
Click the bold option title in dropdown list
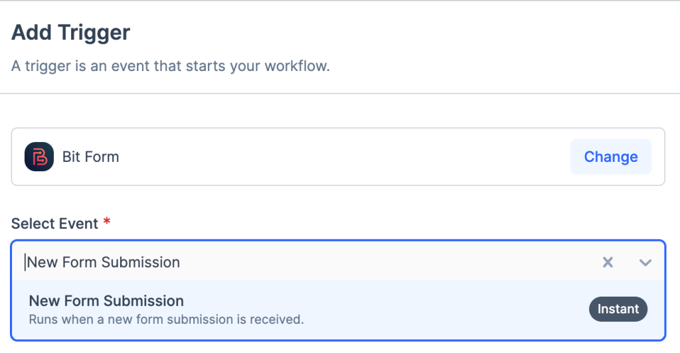click(x=106, y=301)
